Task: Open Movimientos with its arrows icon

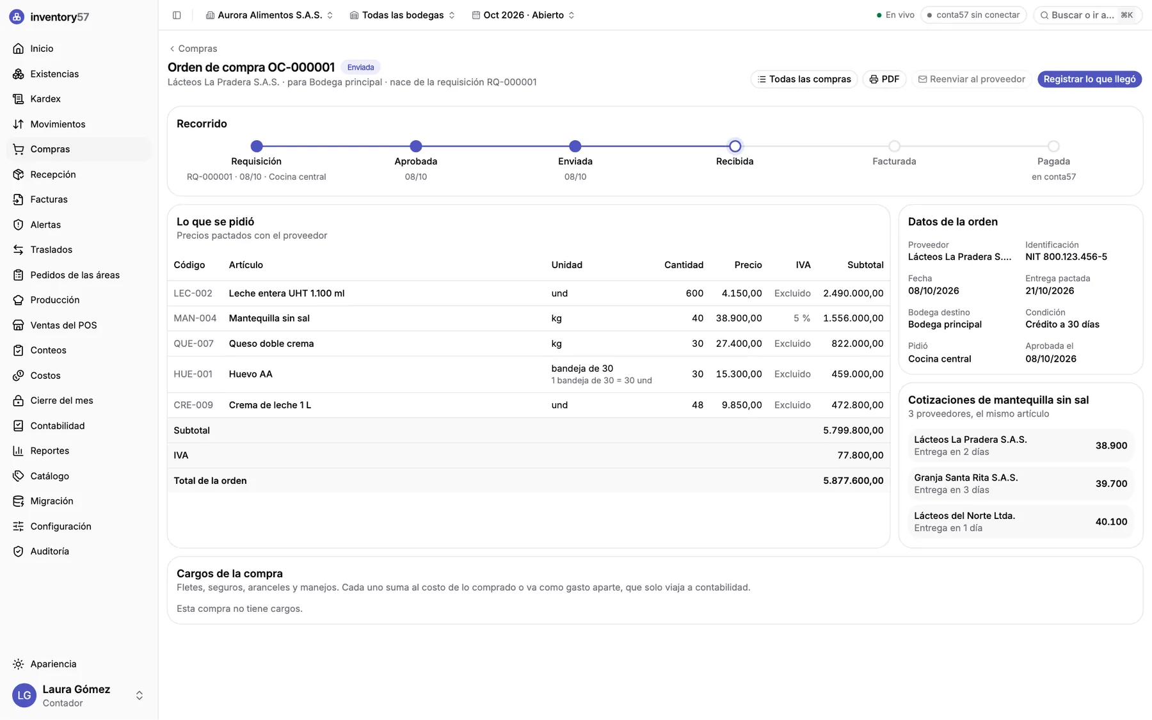Action: coord(18,124)
